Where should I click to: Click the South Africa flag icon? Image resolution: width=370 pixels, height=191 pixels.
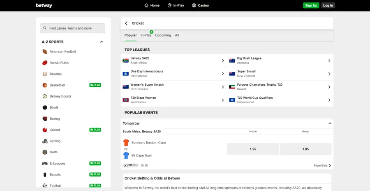click(x=125, y=60)
